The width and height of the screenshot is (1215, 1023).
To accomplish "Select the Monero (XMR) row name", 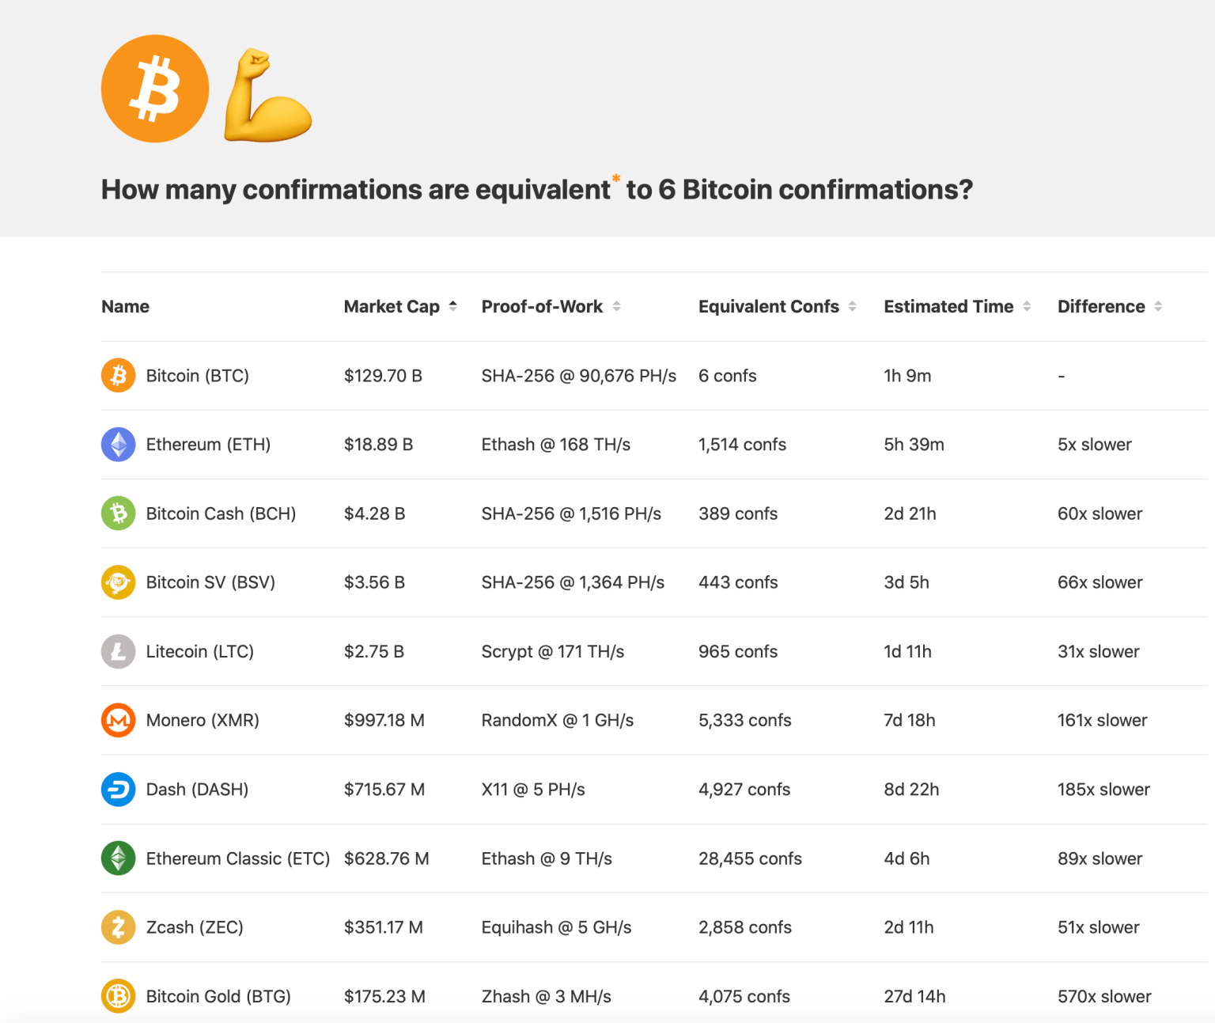I will point(202,720).
